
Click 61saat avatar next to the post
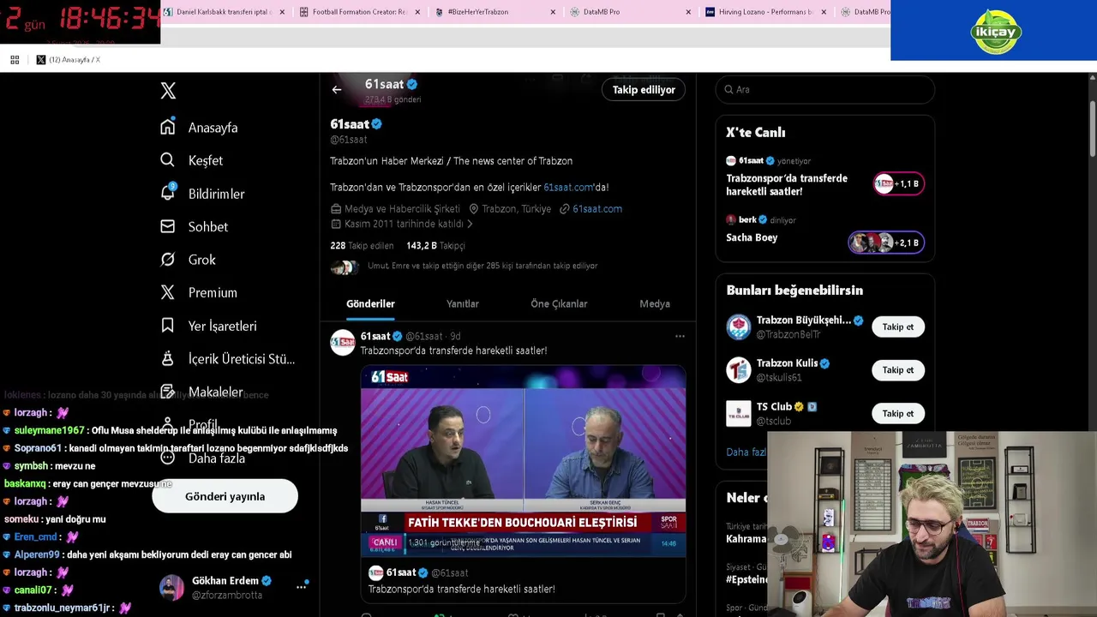[343, 343]
